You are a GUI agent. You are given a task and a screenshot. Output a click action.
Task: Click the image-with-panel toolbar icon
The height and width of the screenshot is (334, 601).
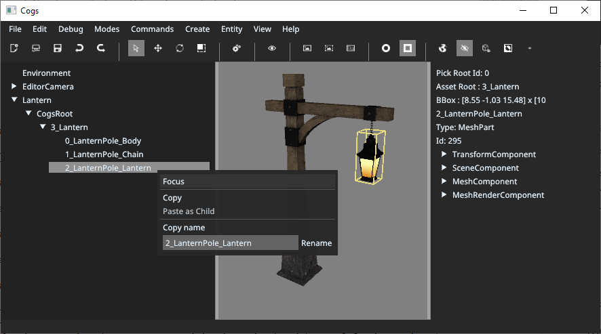tap(351, 48)
